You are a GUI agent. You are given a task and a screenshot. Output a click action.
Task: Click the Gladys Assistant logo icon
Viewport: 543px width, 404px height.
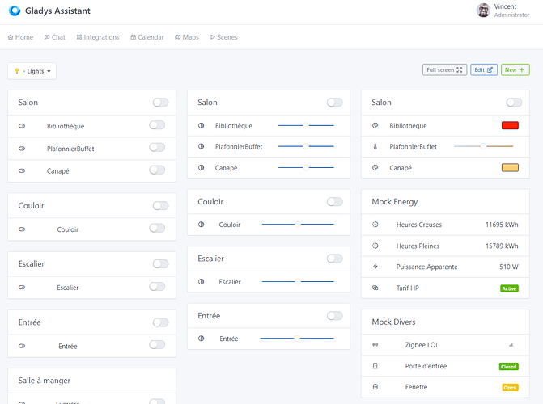[15, 11]
